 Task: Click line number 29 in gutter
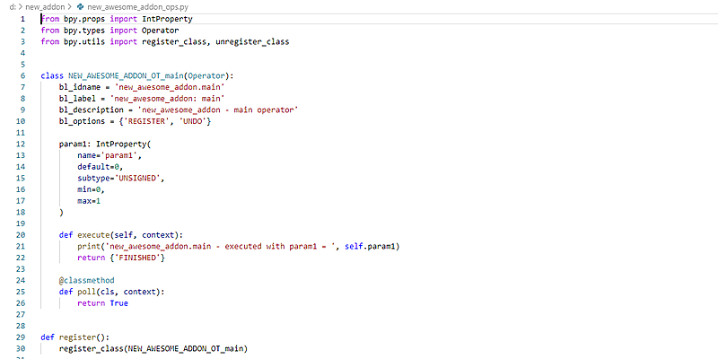(x=20, y=337)
